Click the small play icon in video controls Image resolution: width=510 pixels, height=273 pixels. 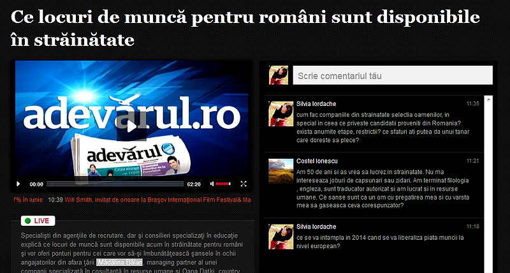click(x=18, y=184)
